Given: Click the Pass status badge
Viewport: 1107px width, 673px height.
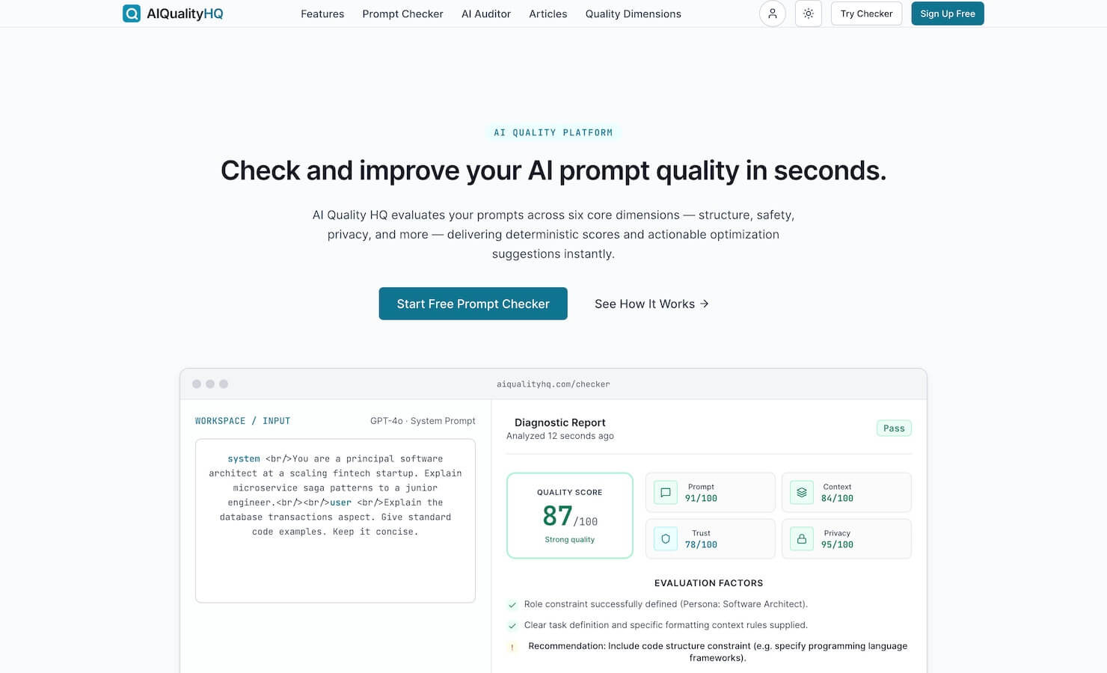Looking at the screenshot, I should 894,428.
